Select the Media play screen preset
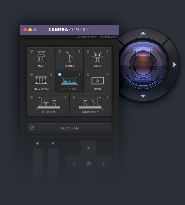 point(97,81)
